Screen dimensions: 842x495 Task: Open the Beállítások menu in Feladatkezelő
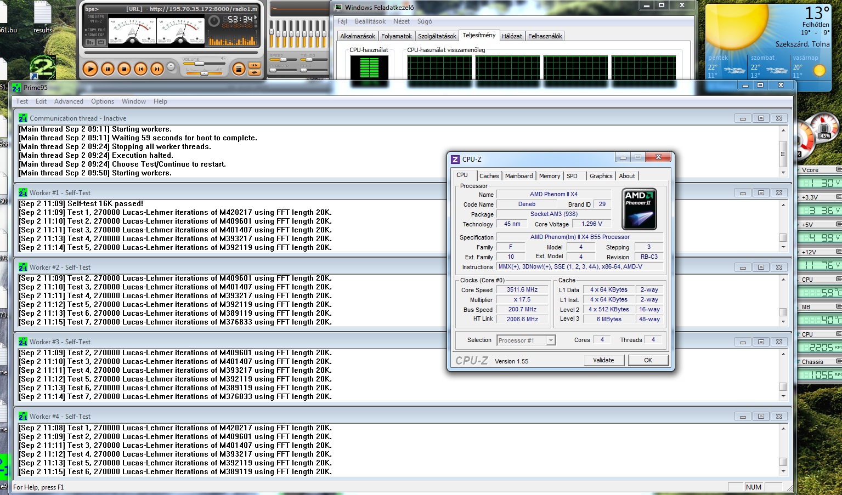tap(370, 21)
